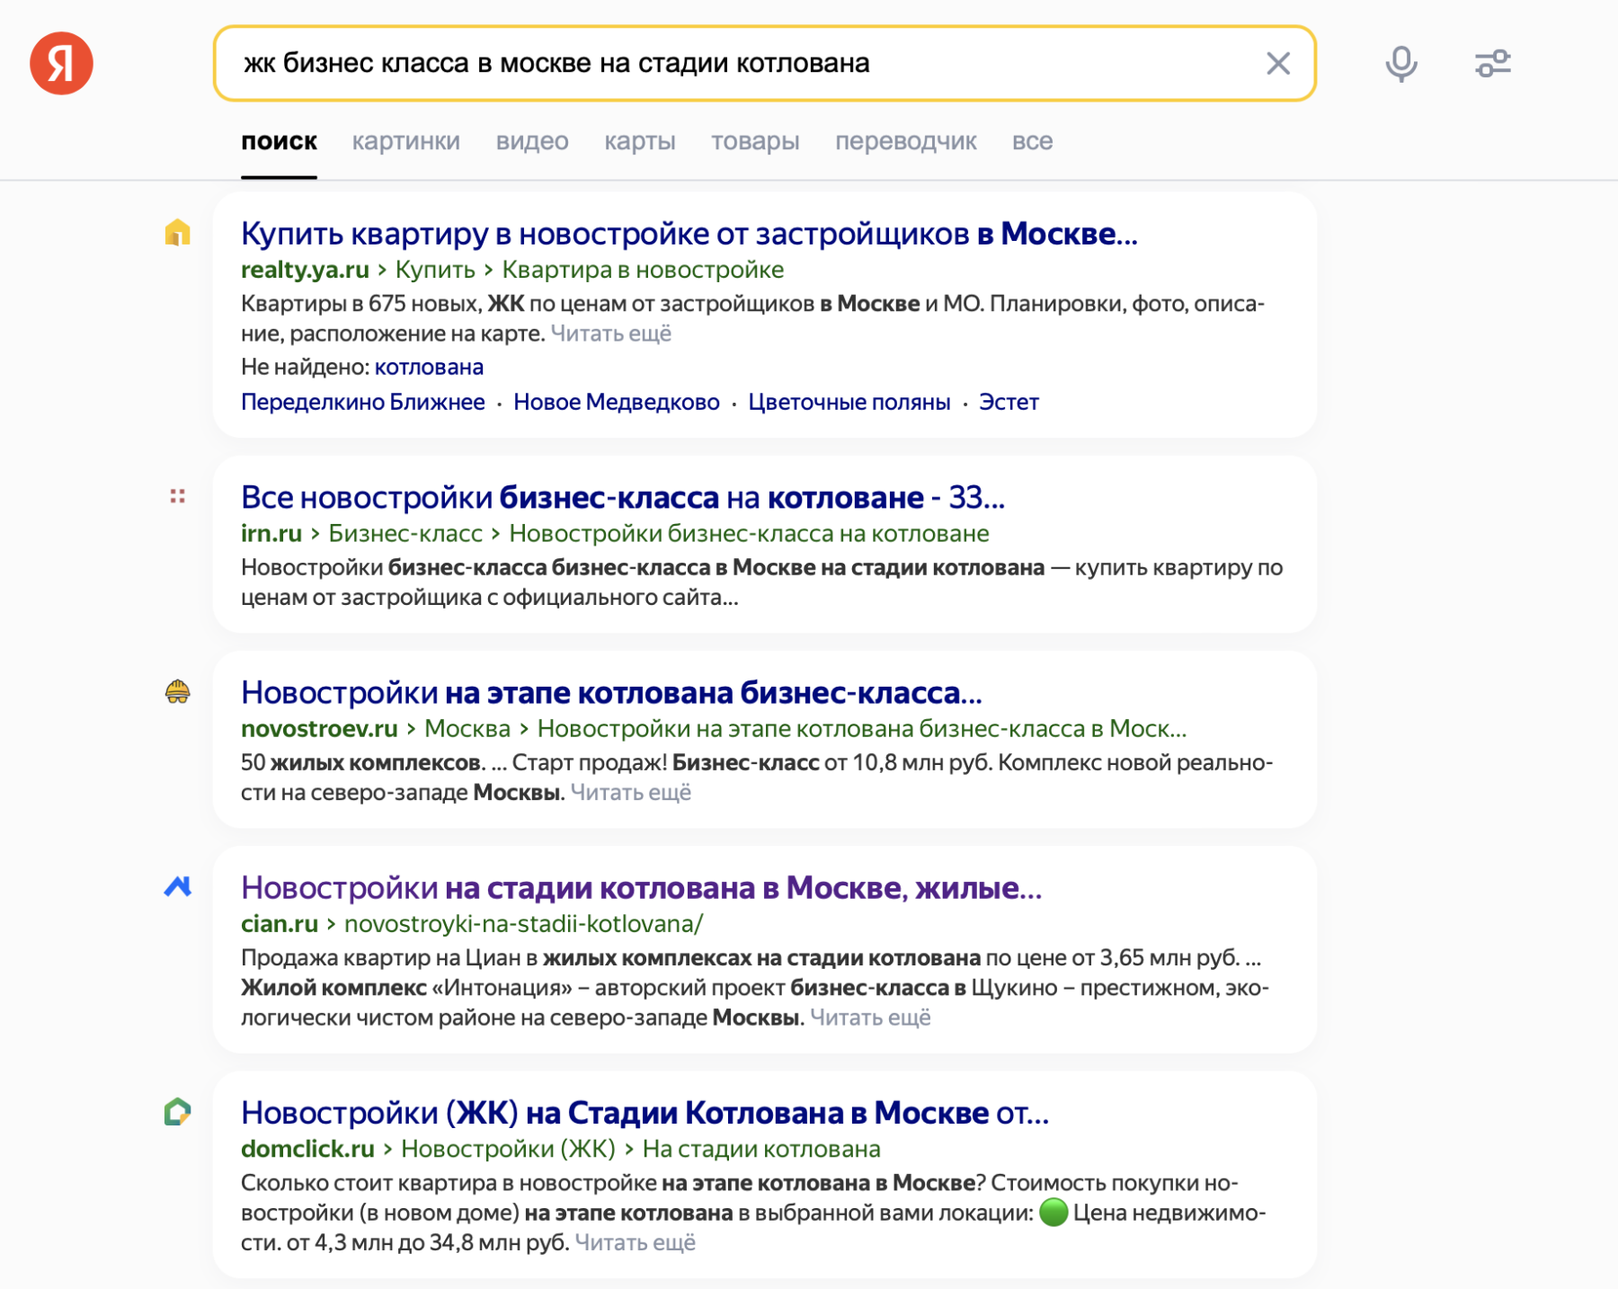This screenshot has height=1289, width=1618.
Task: Select the поиск tab
Action: point(279,141)
